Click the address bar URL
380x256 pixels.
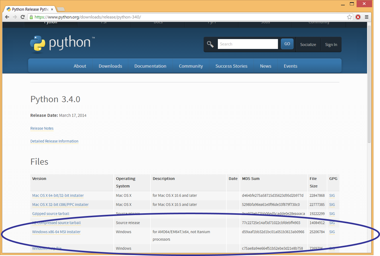88,17
